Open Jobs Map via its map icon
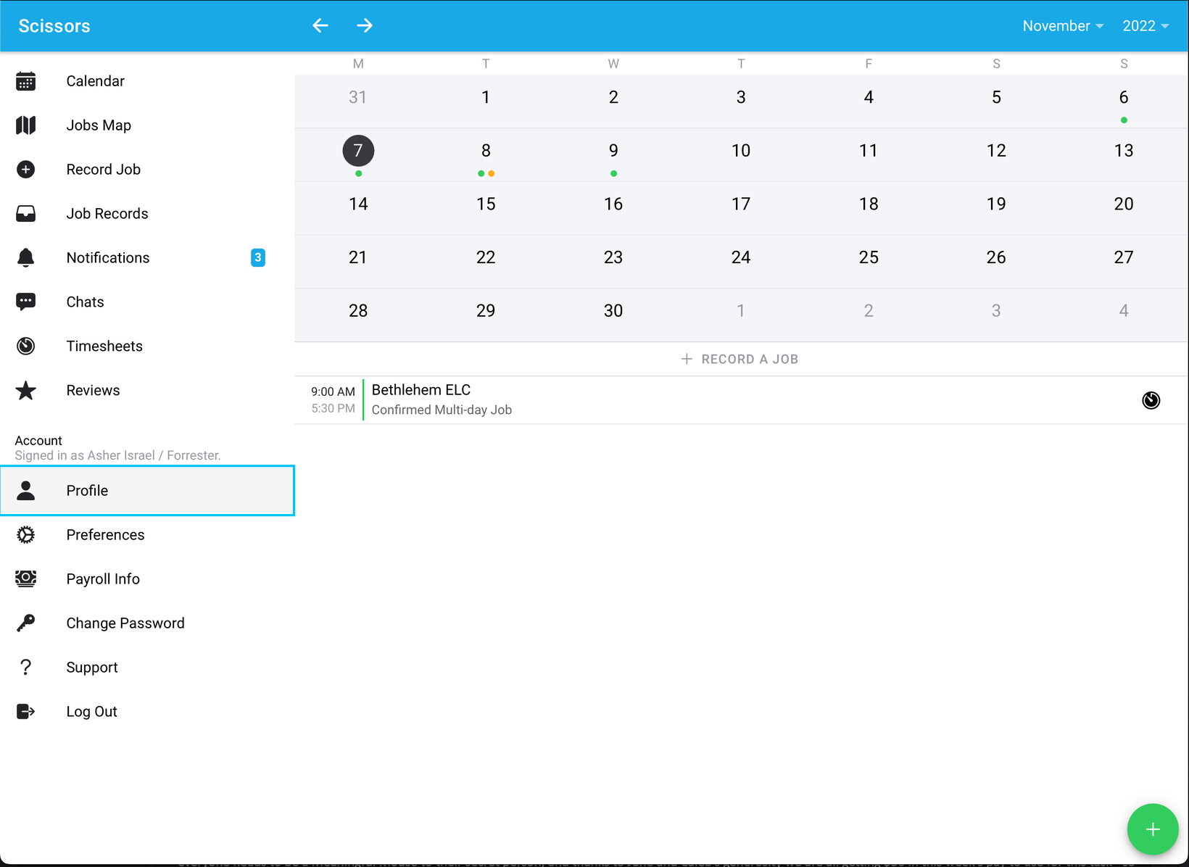The width and height of the screenshot is (1189, 867). click(x=26, y=125)
